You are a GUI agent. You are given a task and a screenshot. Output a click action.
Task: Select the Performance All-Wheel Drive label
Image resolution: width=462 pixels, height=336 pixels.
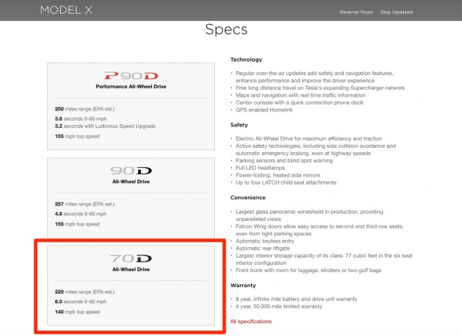coord(131,86)
